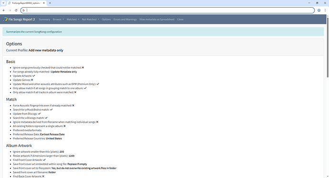Click the page vertical scrollbar thumb
This screenshot has height=178, width=329.
point(328,47)
